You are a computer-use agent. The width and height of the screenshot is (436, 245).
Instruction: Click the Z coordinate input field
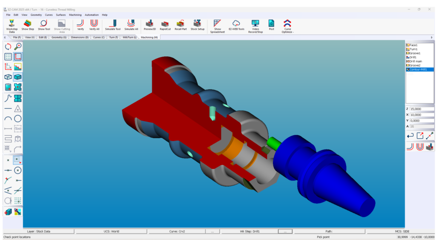(x=422, y=109)
